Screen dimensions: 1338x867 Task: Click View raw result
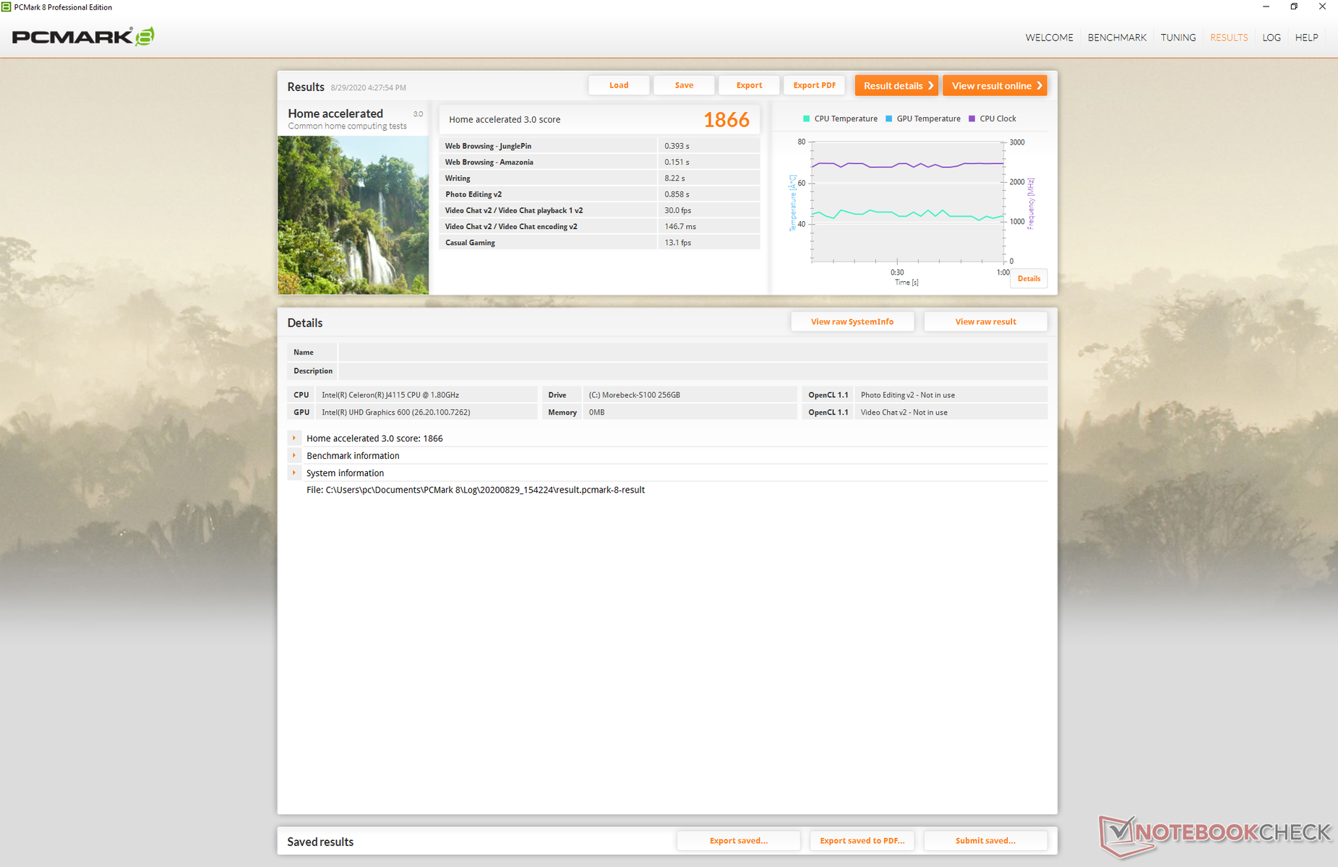985,322
